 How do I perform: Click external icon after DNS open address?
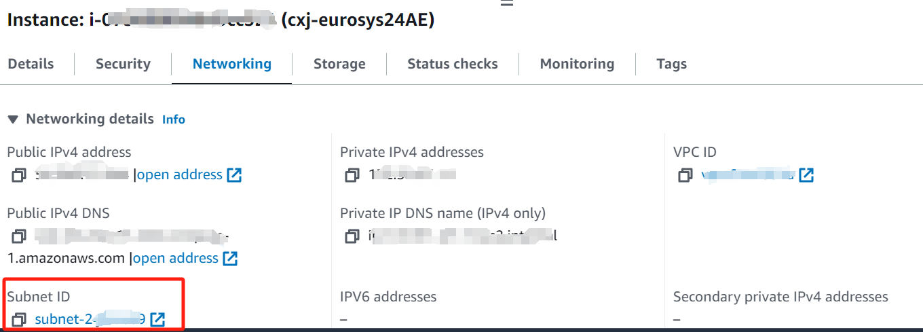click(230, 259)
